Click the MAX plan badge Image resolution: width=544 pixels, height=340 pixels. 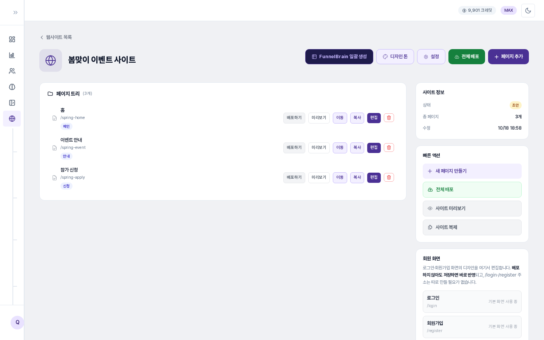coord(508,11)
